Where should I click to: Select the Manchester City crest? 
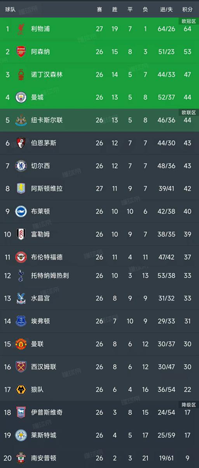point(21,97)
